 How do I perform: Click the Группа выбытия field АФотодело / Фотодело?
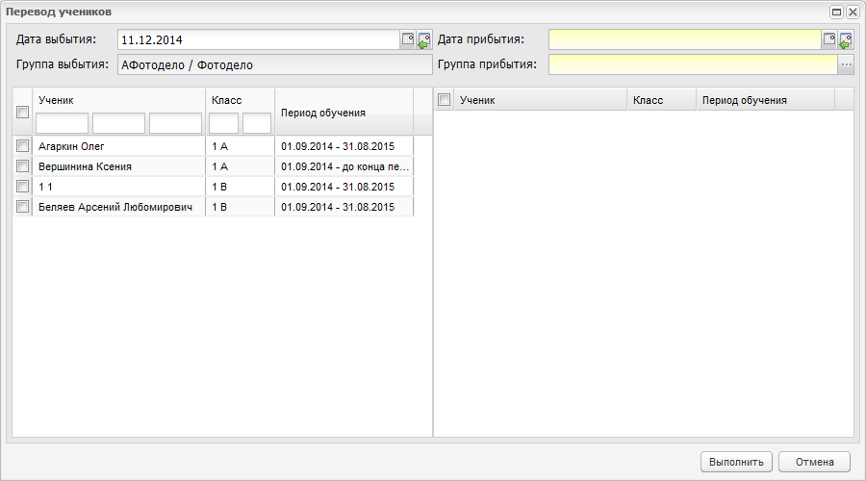[275, 64]
